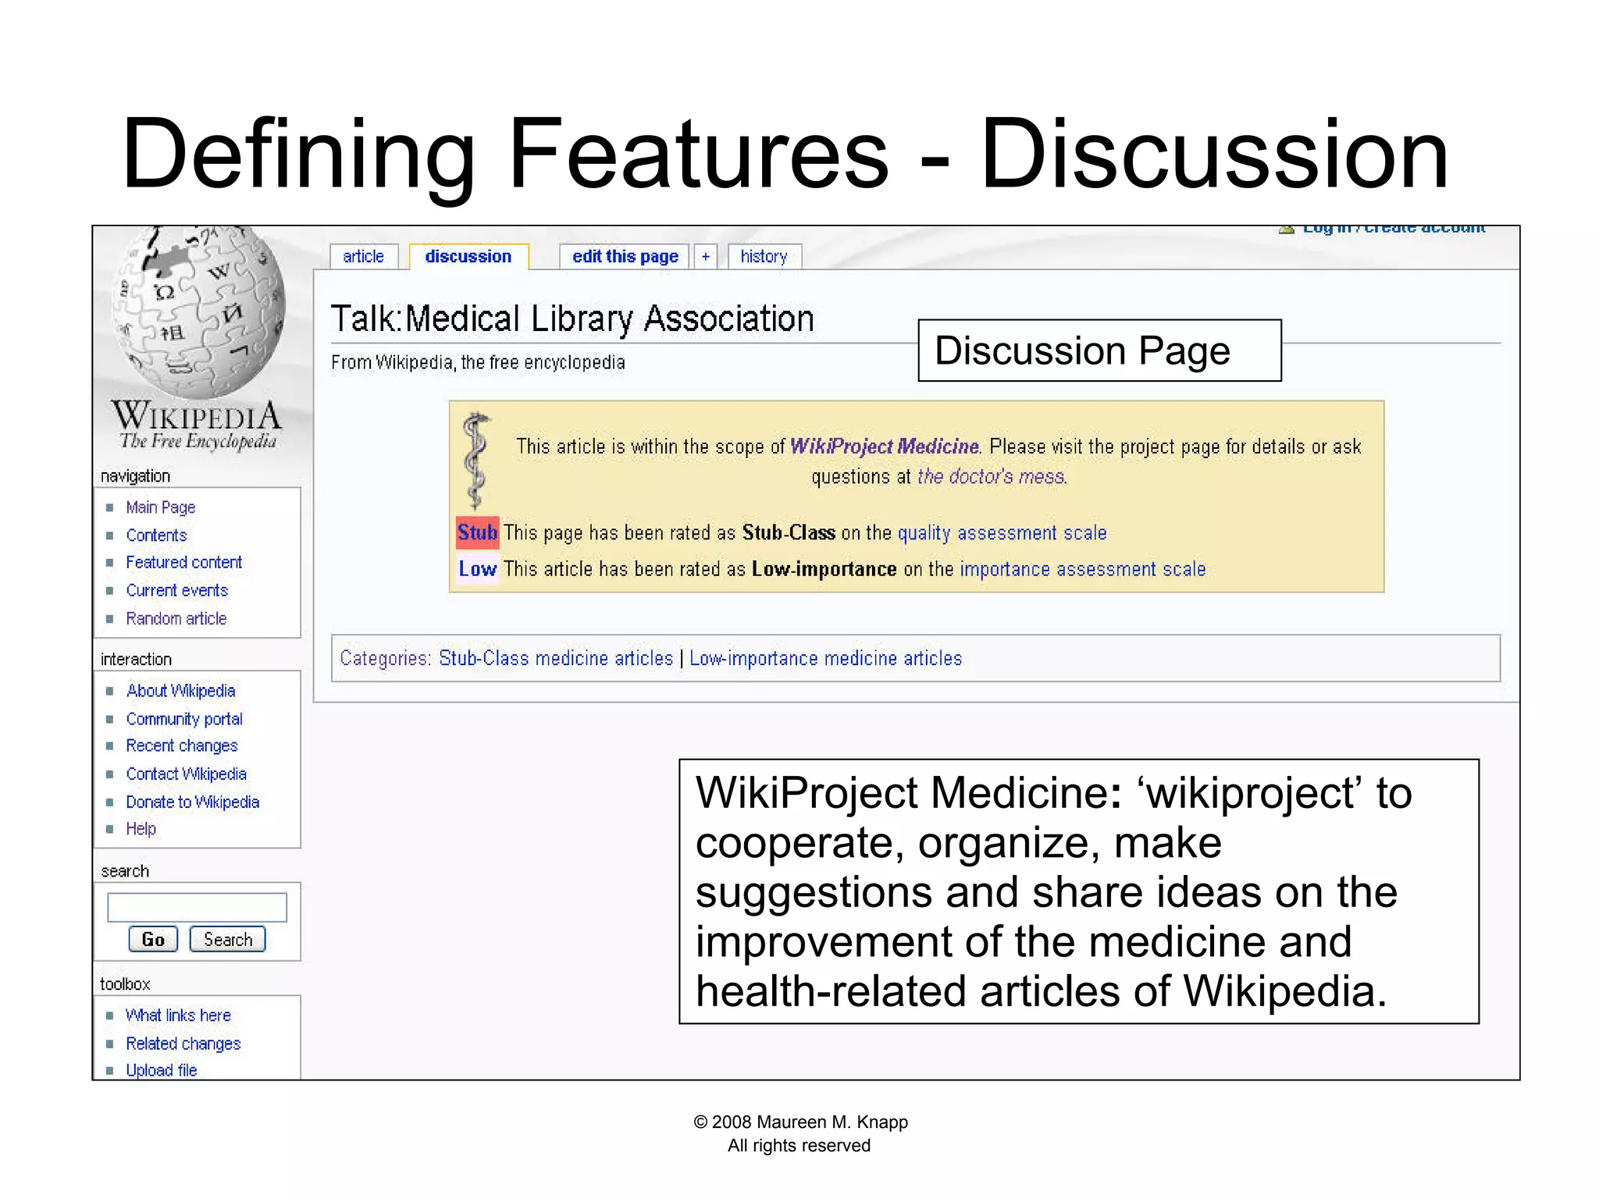Visit the doctor's mess link

pyautogui.click(x=992, y=476)
